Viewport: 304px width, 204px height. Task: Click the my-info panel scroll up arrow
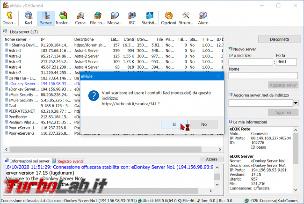point(296,130)
